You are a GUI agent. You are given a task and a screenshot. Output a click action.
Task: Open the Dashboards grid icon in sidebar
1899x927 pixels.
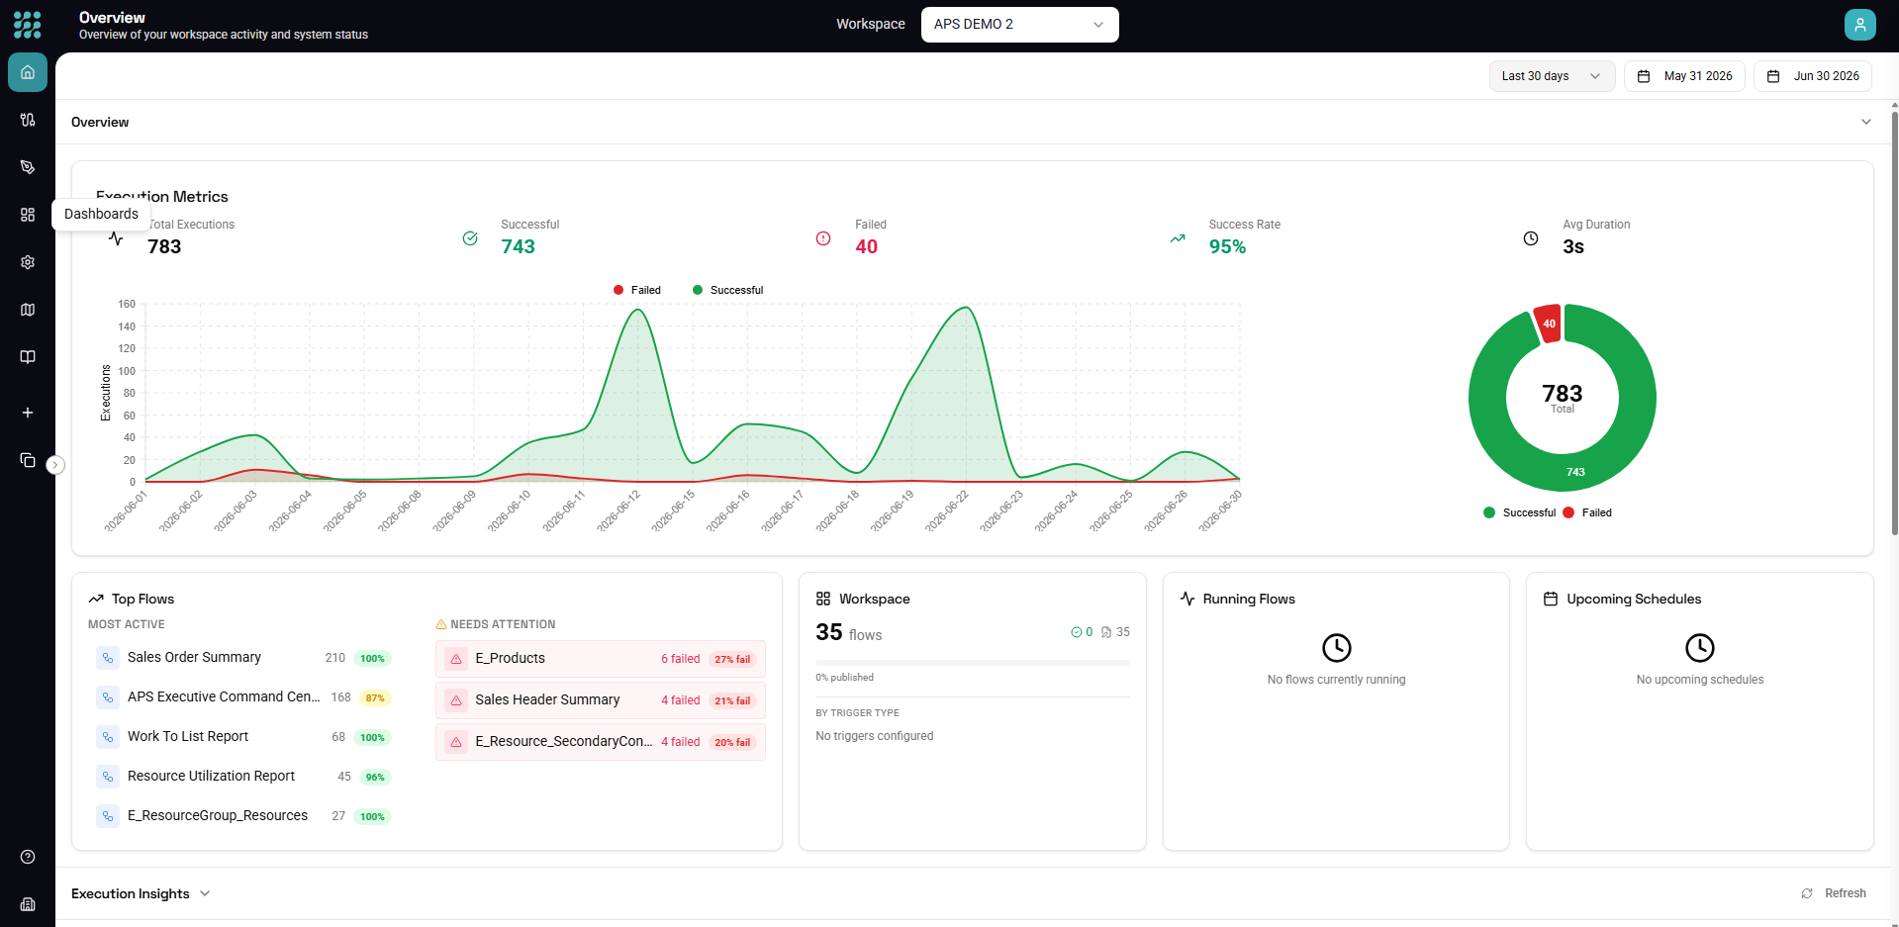point(28,215)
